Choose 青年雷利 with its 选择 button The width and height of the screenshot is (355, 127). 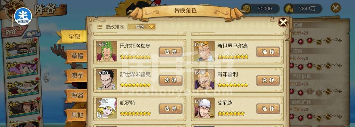coord(268,80)
